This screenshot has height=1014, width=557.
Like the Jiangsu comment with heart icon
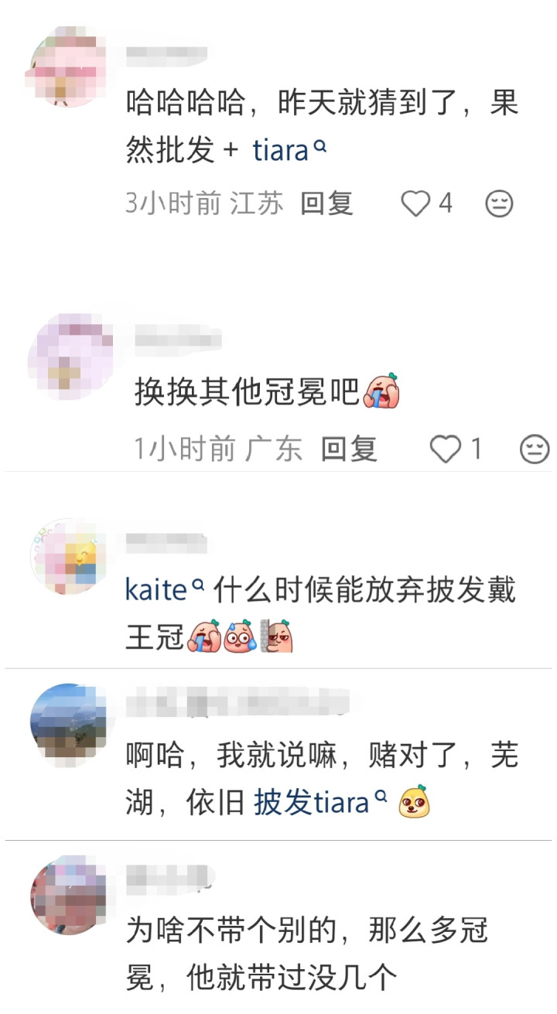pos(415,204)
